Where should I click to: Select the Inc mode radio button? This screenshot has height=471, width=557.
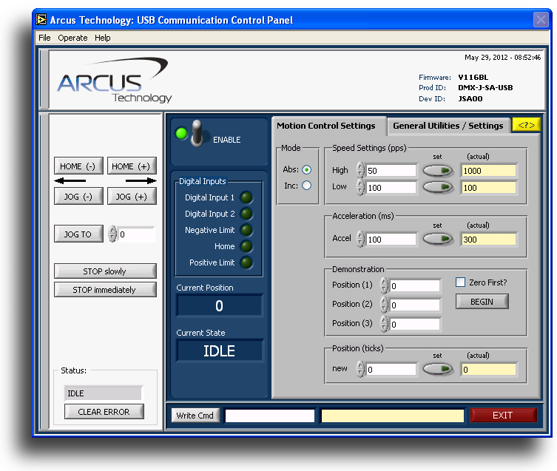307,186
